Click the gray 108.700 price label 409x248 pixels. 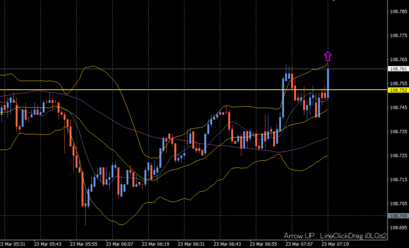coord(398,216)
